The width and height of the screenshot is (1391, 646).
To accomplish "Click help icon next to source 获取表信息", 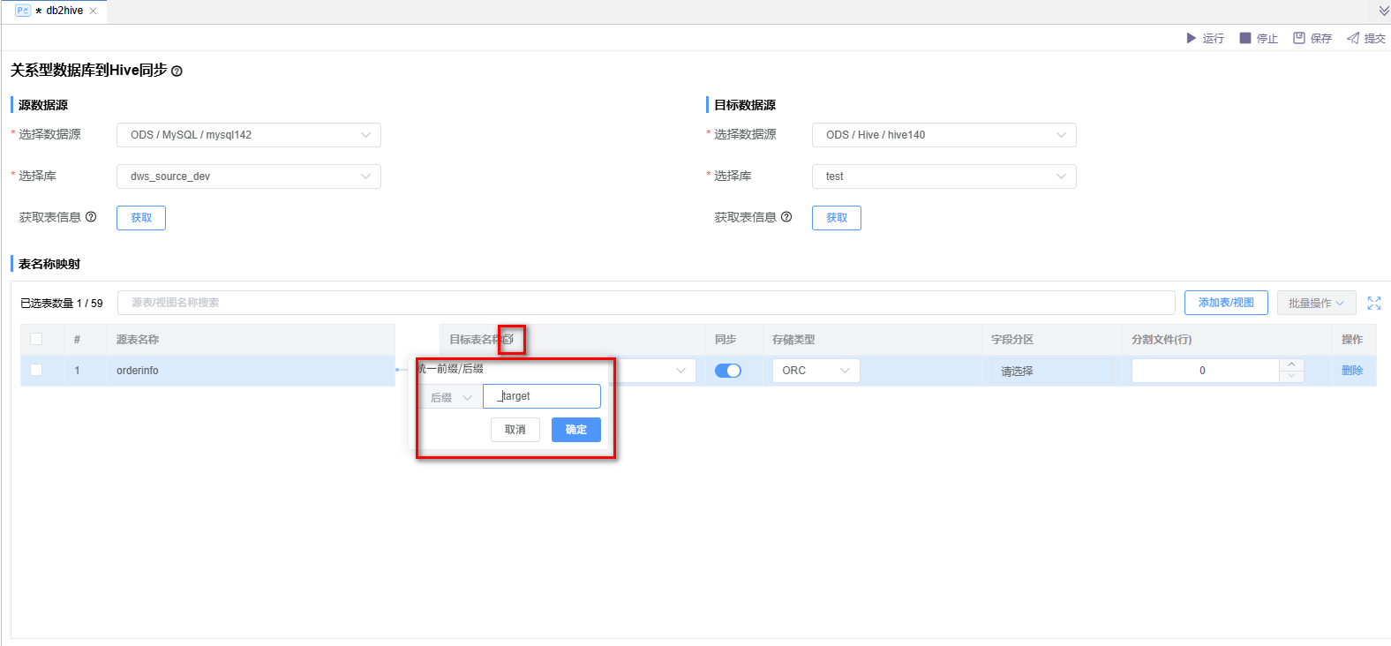I will click(91, 217).
